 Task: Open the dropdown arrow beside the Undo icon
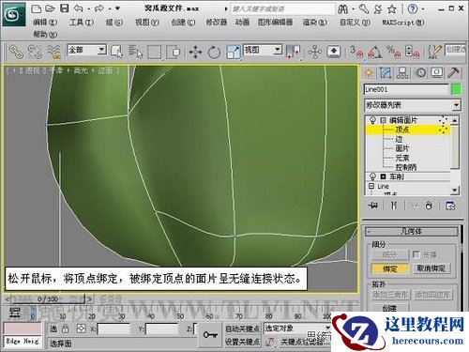pyautogui.click(x=89, y=8)
